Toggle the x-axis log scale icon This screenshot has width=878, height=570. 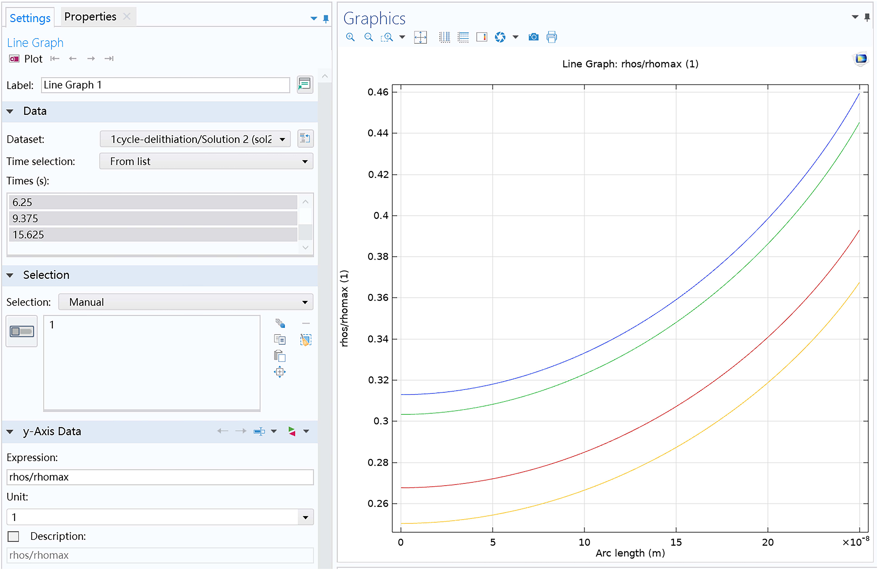(x=444, y=37)
